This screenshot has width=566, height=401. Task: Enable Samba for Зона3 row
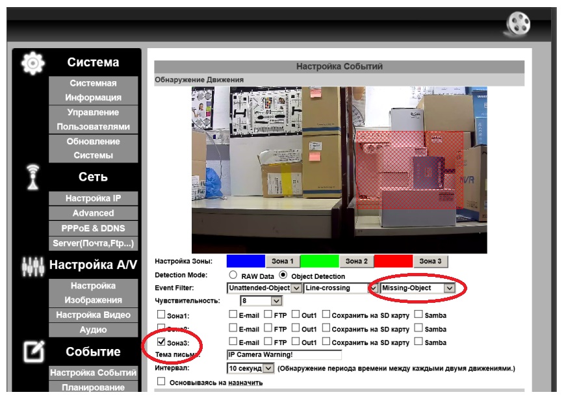point(418,341)
